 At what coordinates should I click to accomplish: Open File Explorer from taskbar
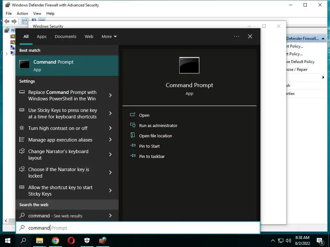(39, 241)
